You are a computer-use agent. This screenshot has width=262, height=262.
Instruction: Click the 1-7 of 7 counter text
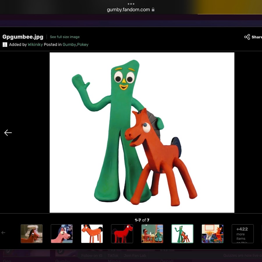[142, 220]
